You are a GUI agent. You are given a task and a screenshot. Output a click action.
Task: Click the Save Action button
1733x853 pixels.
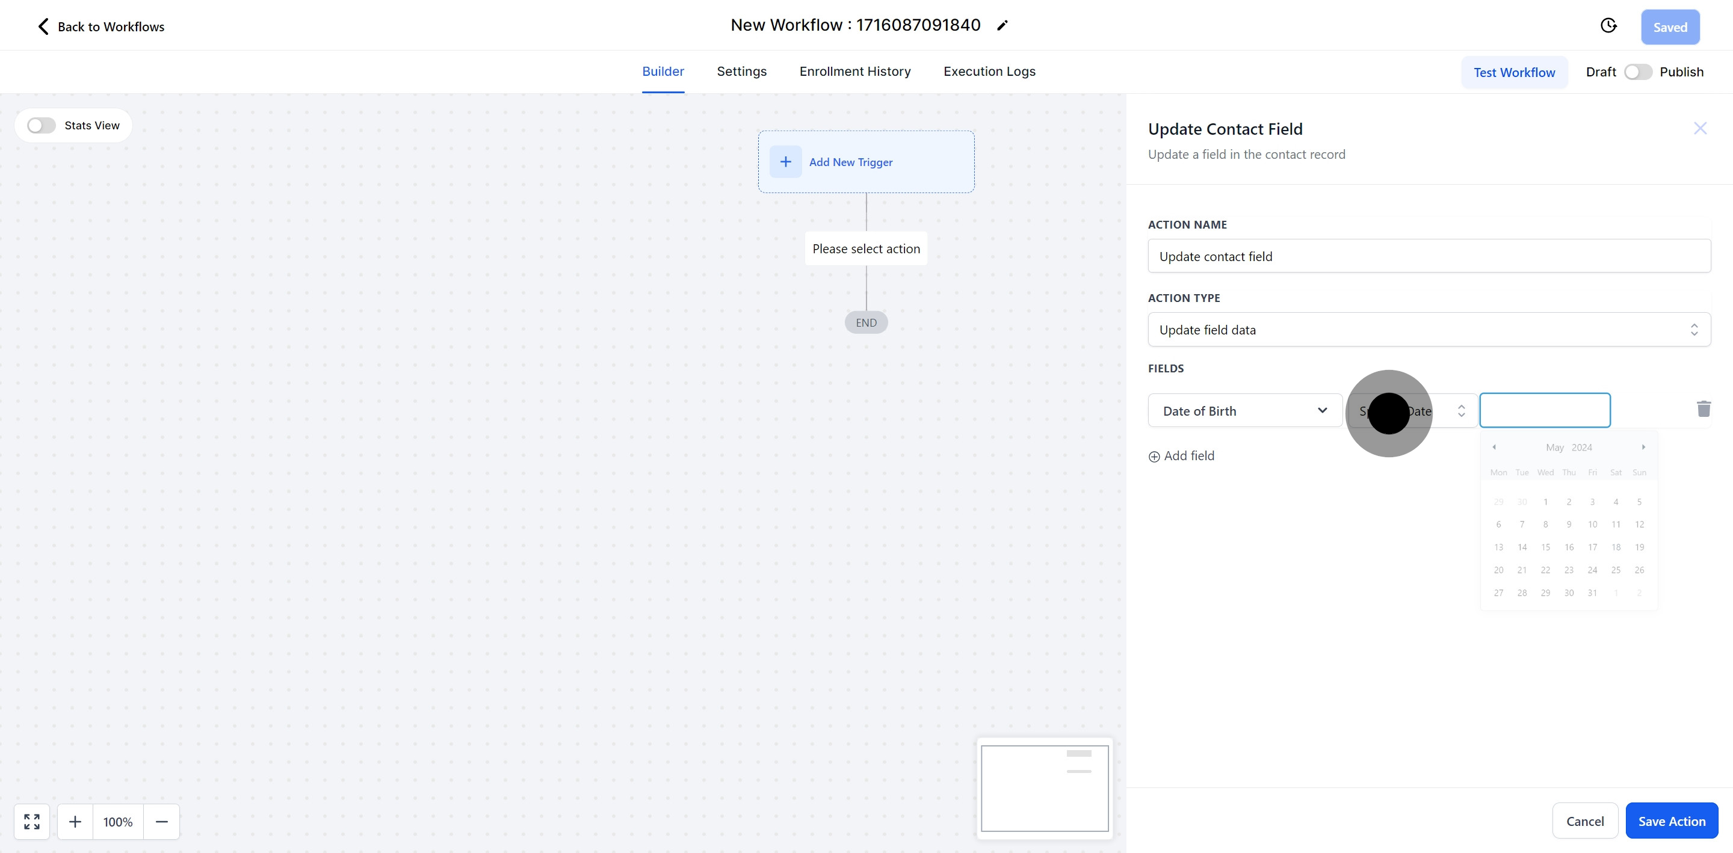pyautogui.click(x=1671, y=821)
